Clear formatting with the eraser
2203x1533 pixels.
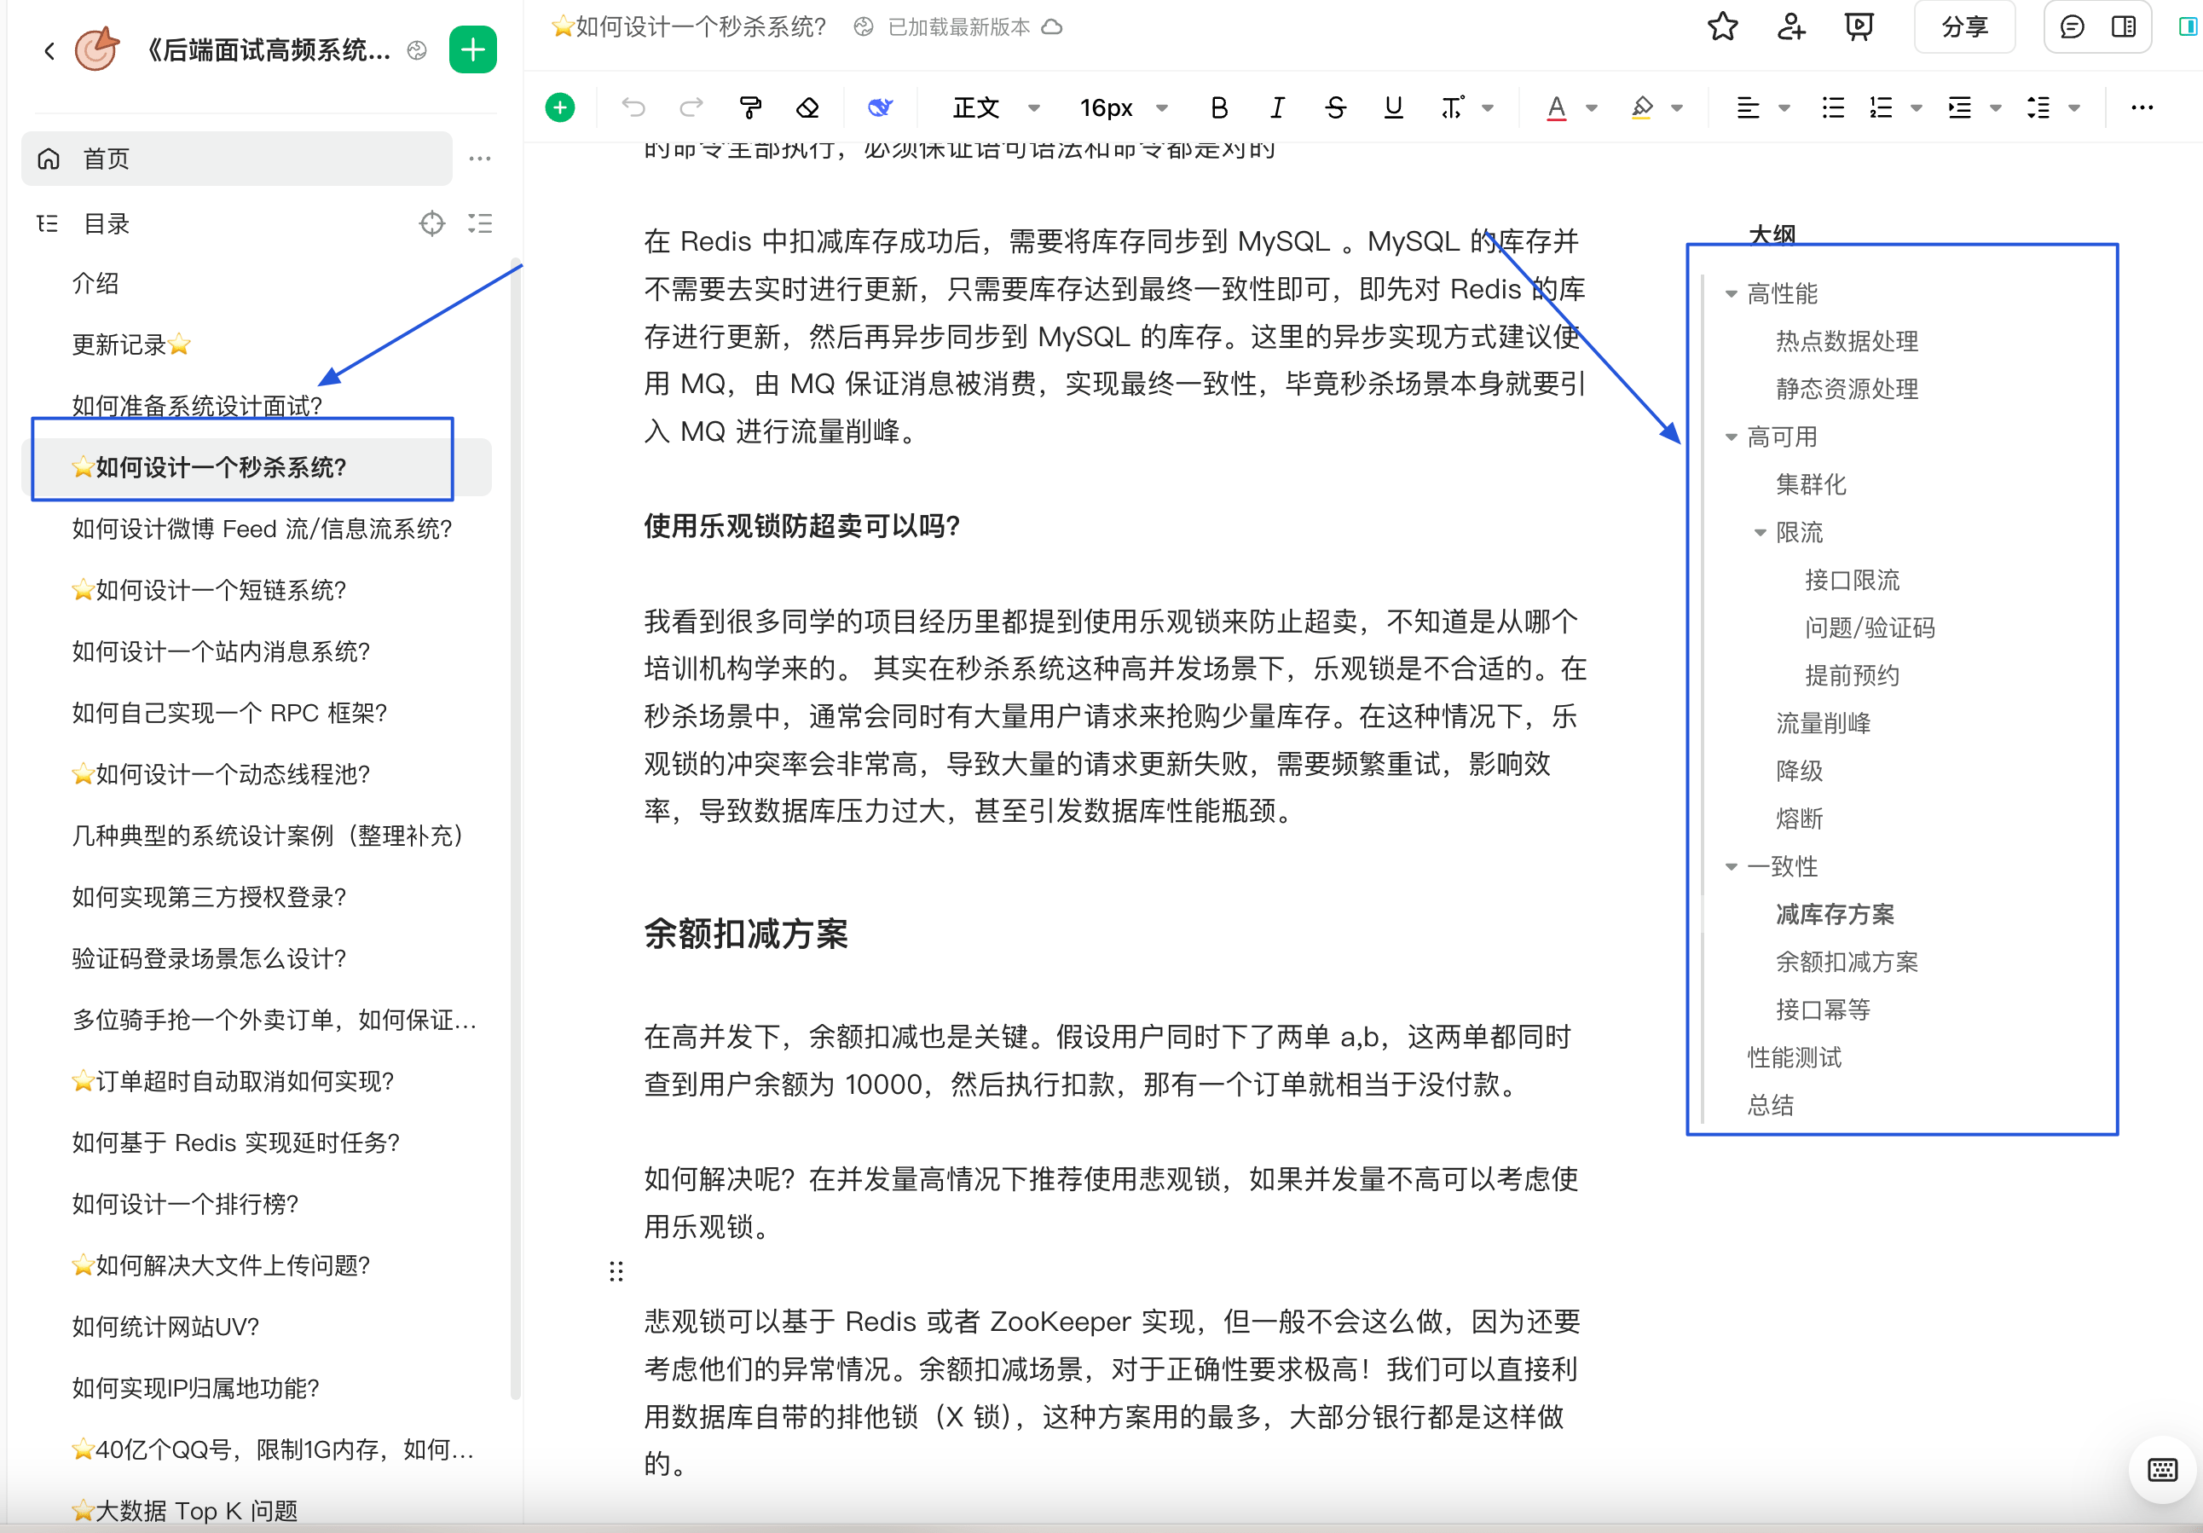point(808,107)
